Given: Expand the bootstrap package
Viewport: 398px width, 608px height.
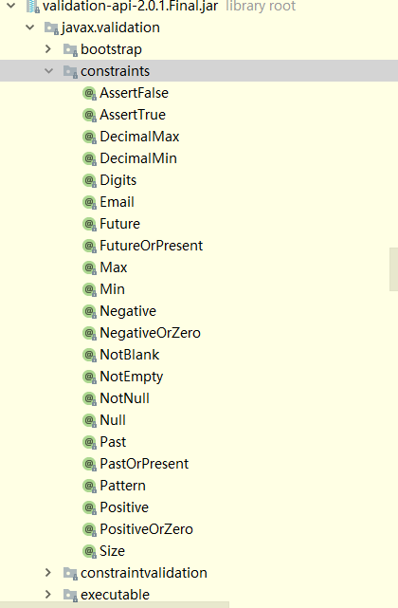Looking at the screenshot, I should coord(48,49).
